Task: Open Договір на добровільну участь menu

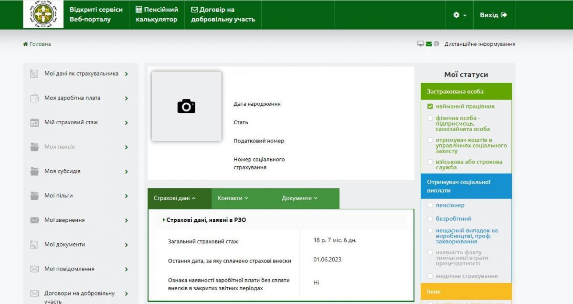Action: tap(223, 15)
